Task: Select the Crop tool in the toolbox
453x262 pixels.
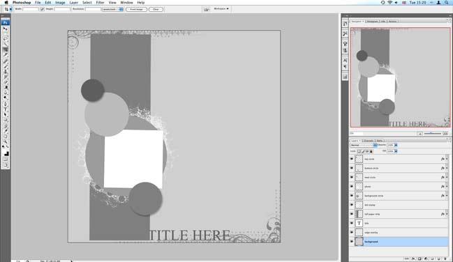Action: click(5, 49)
